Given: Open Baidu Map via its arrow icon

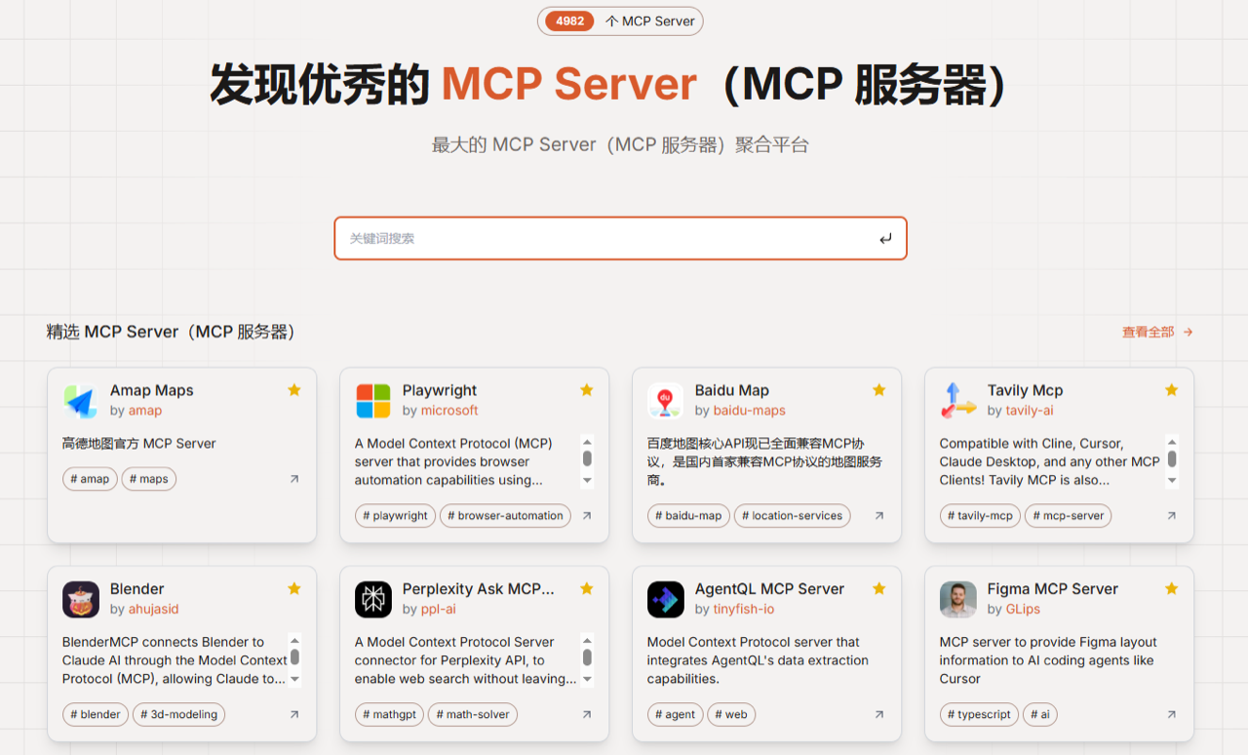Looking at the screenshot, I should click(879, 516).
